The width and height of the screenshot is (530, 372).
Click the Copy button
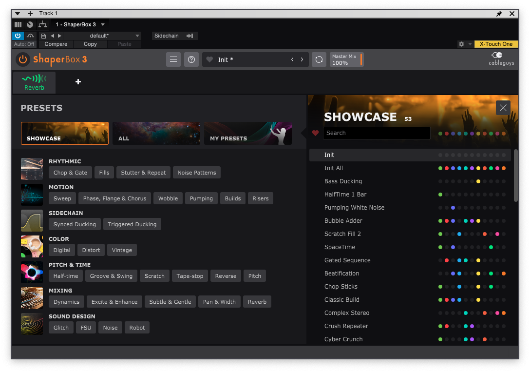(x=90, y=44)
